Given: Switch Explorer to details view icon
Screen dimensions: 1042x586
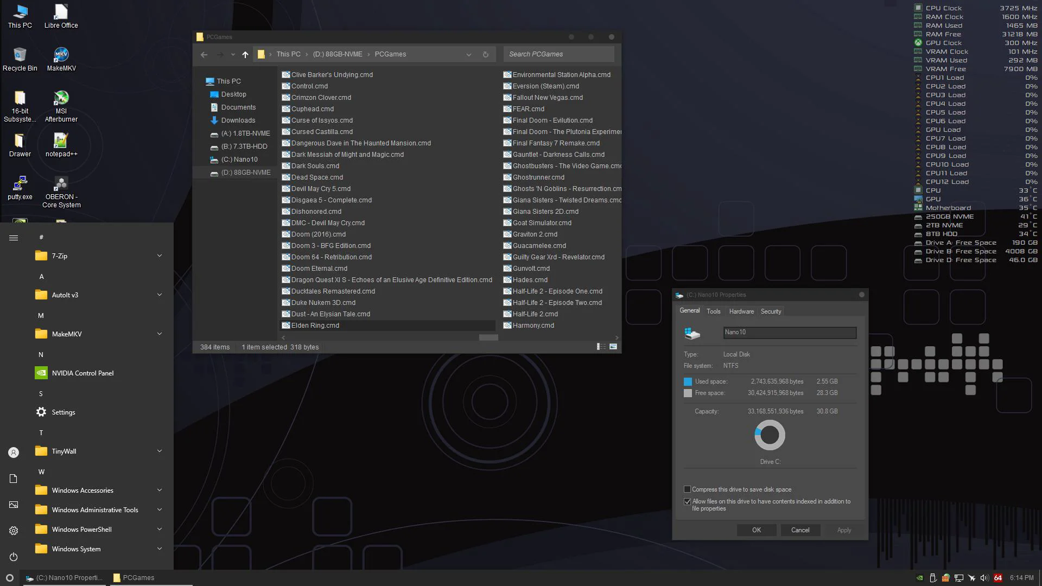Looking at the screenshot, I should tap(601, 347).
